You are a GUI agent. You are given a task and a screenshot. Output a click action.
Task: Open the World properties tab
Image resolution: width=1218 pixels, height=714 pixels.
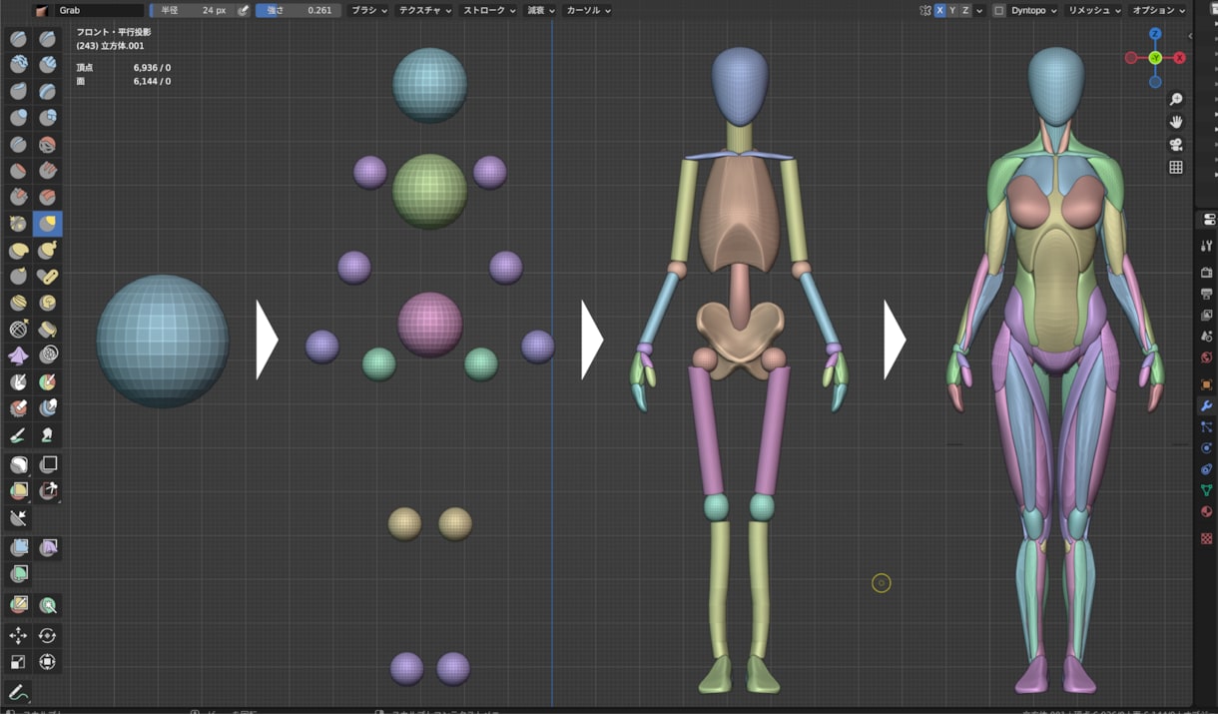point(1206,357)
